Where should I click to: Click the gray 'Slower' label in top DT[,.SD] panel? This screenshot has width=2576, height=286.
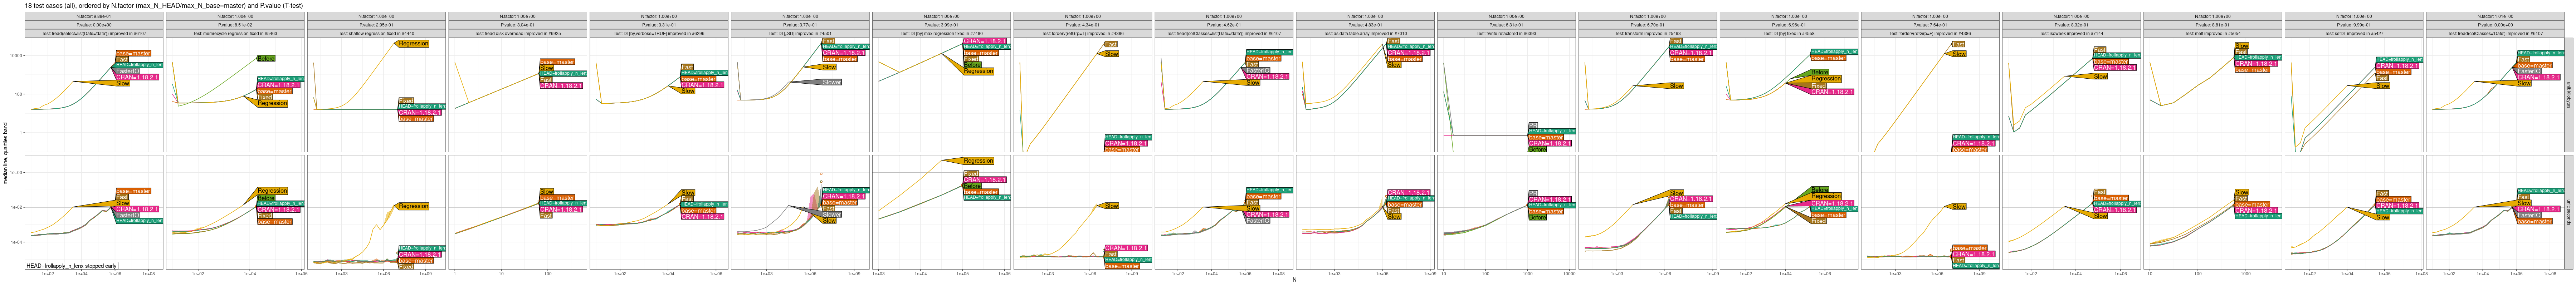tap(831, 82)
